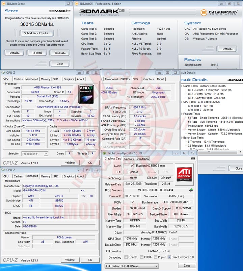243x271 pixels.
Task: Click the AMD Phenom II logo in CPU-Z
Action: (x=86, y=94)
